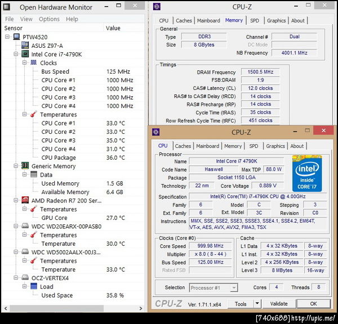This screenshot has width=338, height=324.
Task: Click the OK button
Action: point(313,304)
